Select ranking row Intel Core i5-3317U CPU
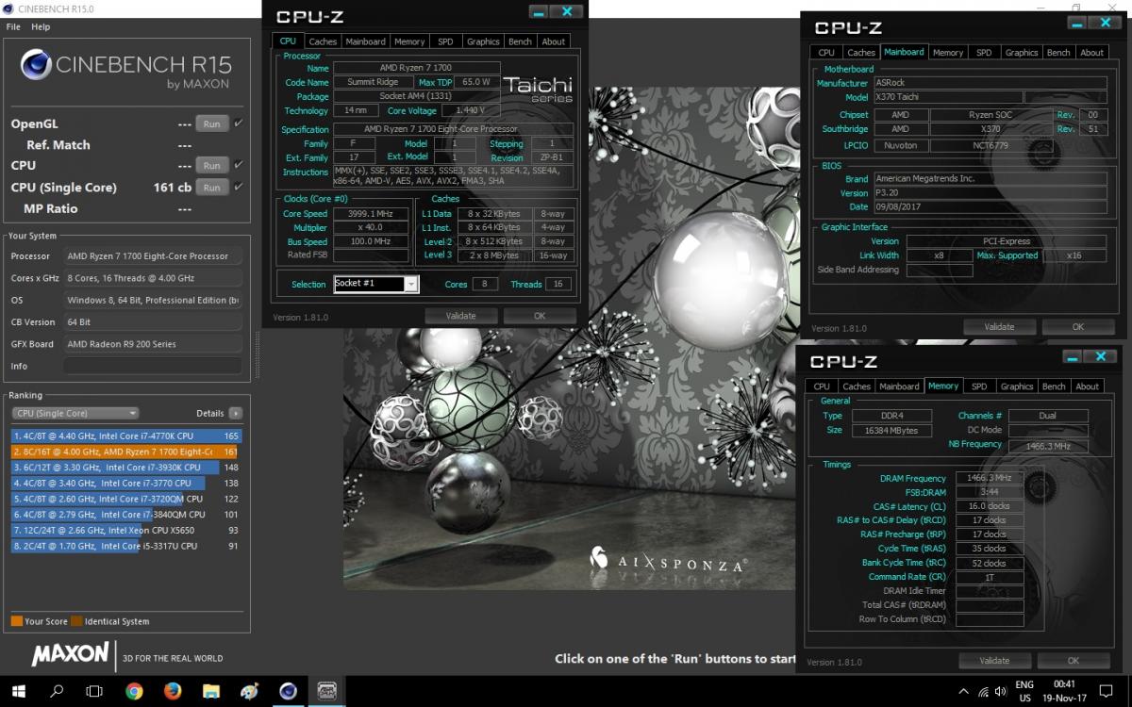Screen dimensions: 1132x707 (x=126, y=546)
